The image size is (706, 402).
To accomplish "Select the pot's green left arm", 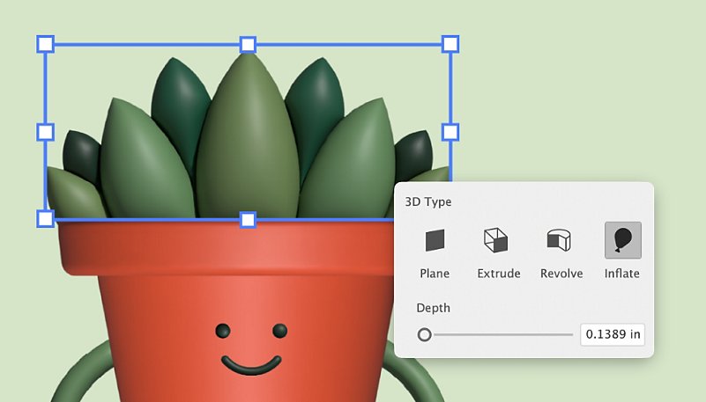I will pos(79,369).
